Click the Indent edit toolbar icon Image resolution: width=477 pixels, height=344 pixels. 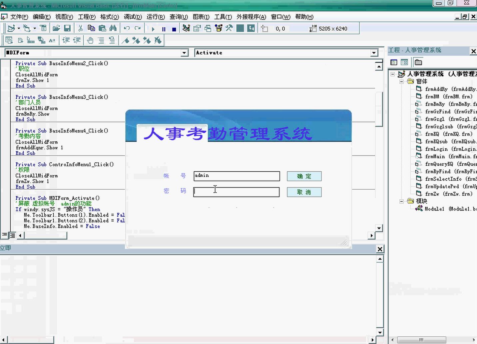click(66, 40)
